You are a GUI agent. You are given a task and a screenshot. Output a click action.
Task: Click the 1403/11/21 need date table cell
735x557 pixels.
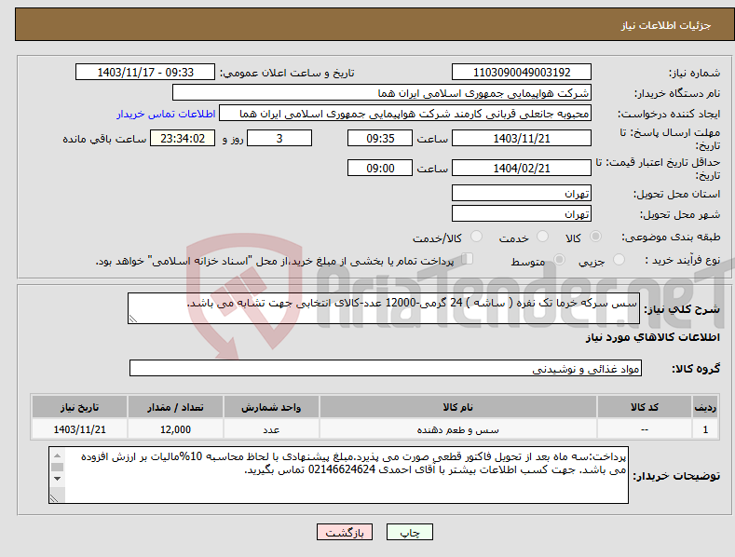(79, 429)
